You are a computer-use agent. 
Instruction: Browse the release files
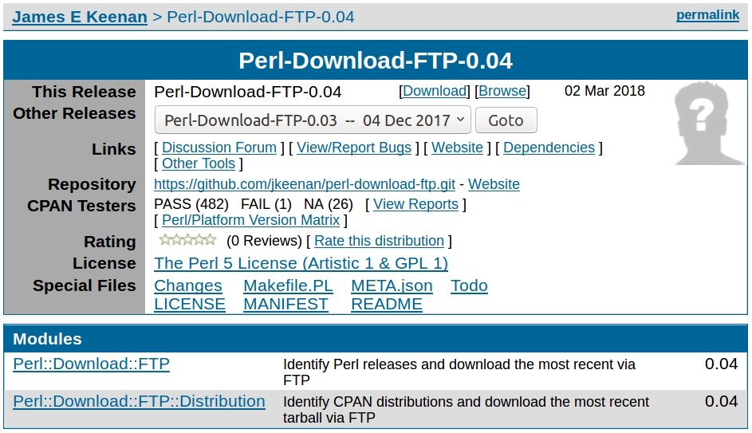coord(502,91)
